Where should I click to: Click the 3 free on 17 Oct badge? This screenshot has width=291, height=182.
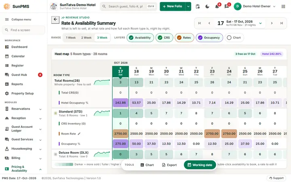click(x=245, y=54)
